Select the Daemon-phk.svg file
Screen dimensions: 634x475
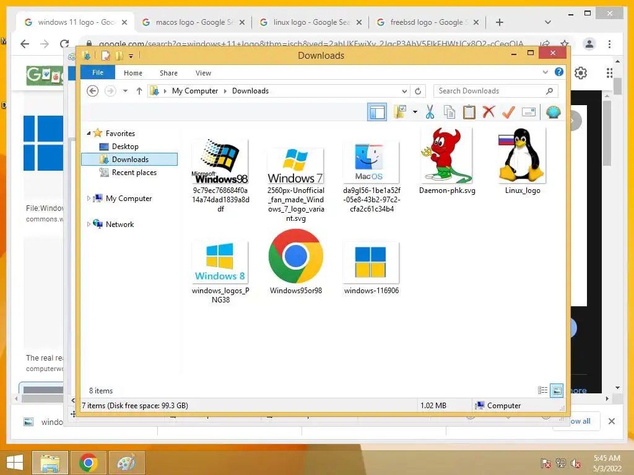(x=447, y=161)
